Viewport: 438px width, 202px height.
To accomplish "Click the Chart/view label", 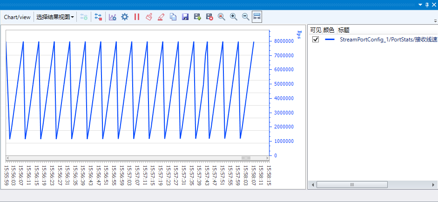I will point(17,17).
